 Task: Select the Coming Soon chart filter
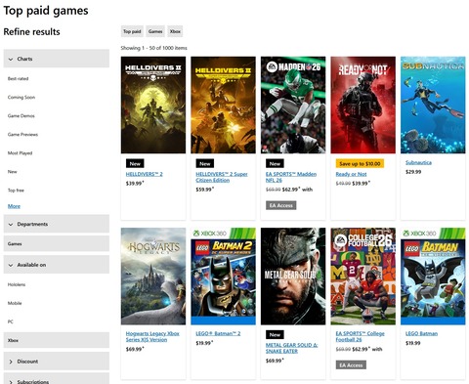(21, 97)
